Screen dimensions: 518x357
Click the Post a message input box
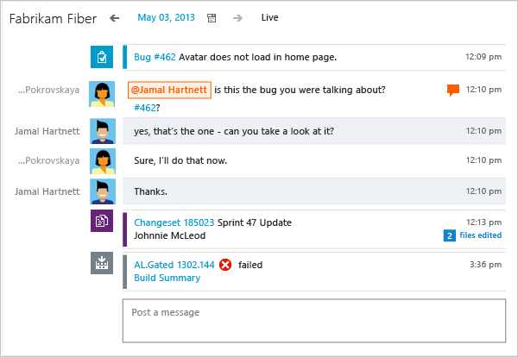point(313,321)
